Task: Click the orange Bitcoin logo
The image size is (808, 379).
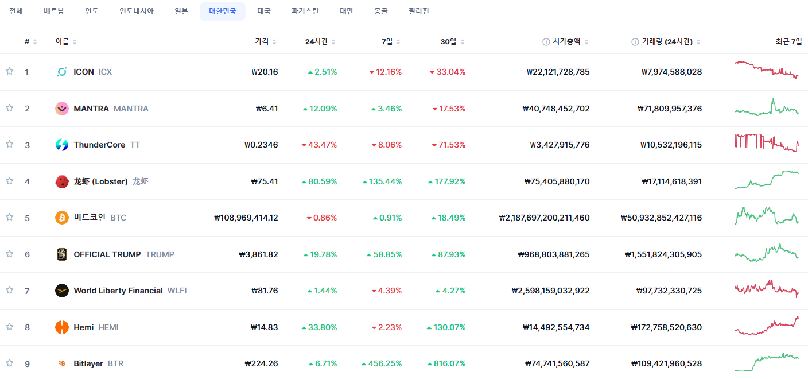Action: pyautogui.click(x=62, y=218)
